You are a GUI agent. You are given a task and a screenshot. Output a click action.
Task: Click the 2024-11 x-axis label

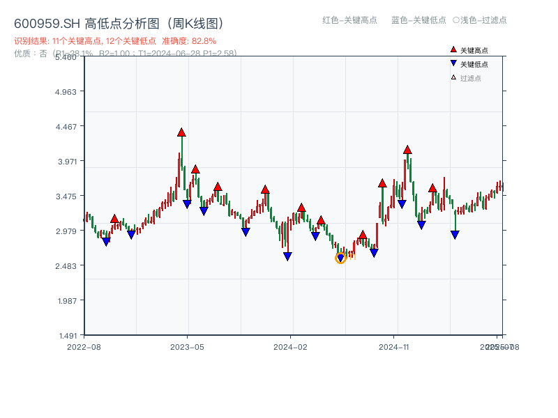pyautogui.click(x=394, y=347)
